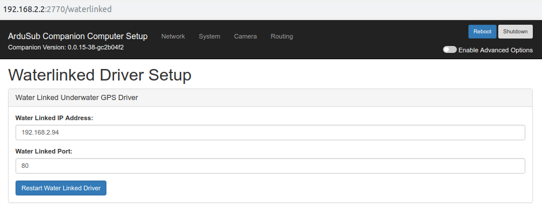Image resolution: width=542 pixels, height=211 pixels.
Task: Click the Companion Version text
Action: tap(66, 47)
